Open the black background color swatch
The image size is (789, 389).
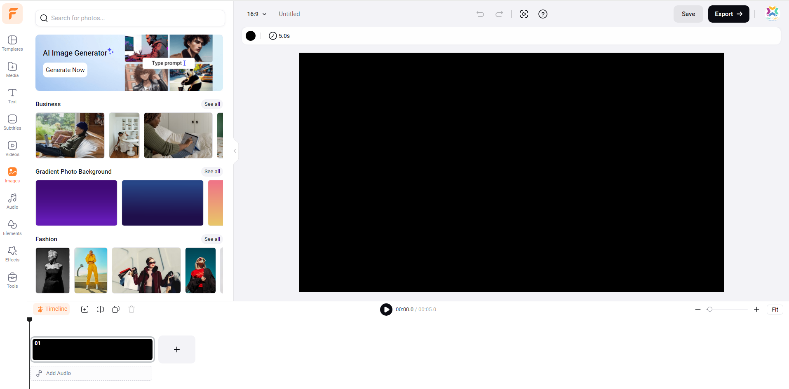(x=250, y=36)
